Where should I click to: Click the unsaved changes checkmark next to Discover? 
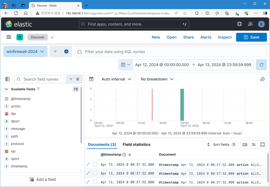click(x=52, y=37)
